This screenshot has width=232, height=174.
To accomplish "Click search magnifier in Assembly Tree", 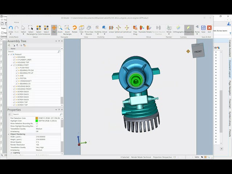I will 59,51.
